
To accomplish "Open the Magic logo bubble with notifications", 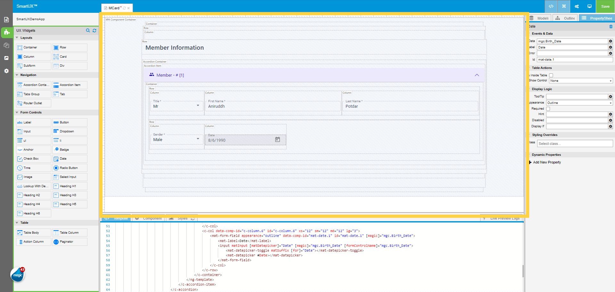I will 18,275.
